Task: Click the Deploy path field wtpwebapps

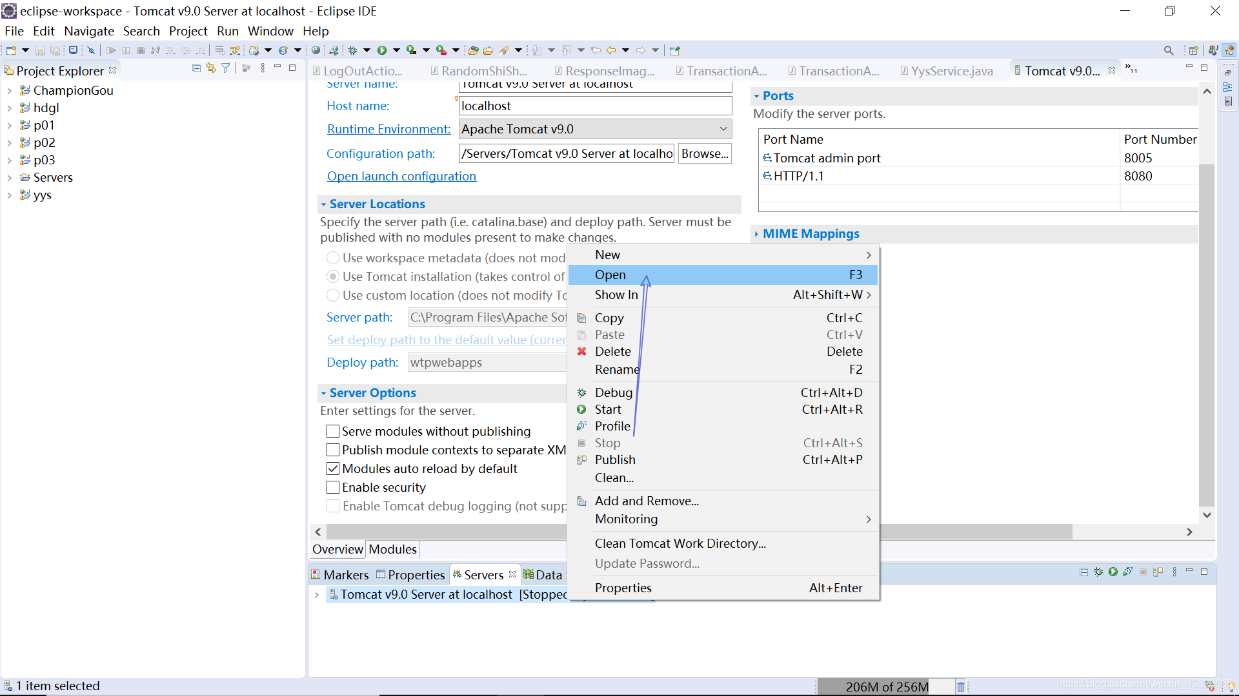Action: (x=487, y=362)
